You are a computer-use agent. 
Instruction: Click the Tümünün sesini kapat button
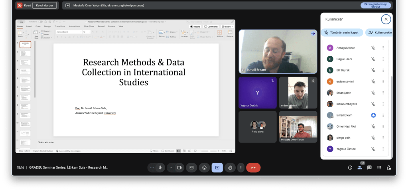(342, 33)
